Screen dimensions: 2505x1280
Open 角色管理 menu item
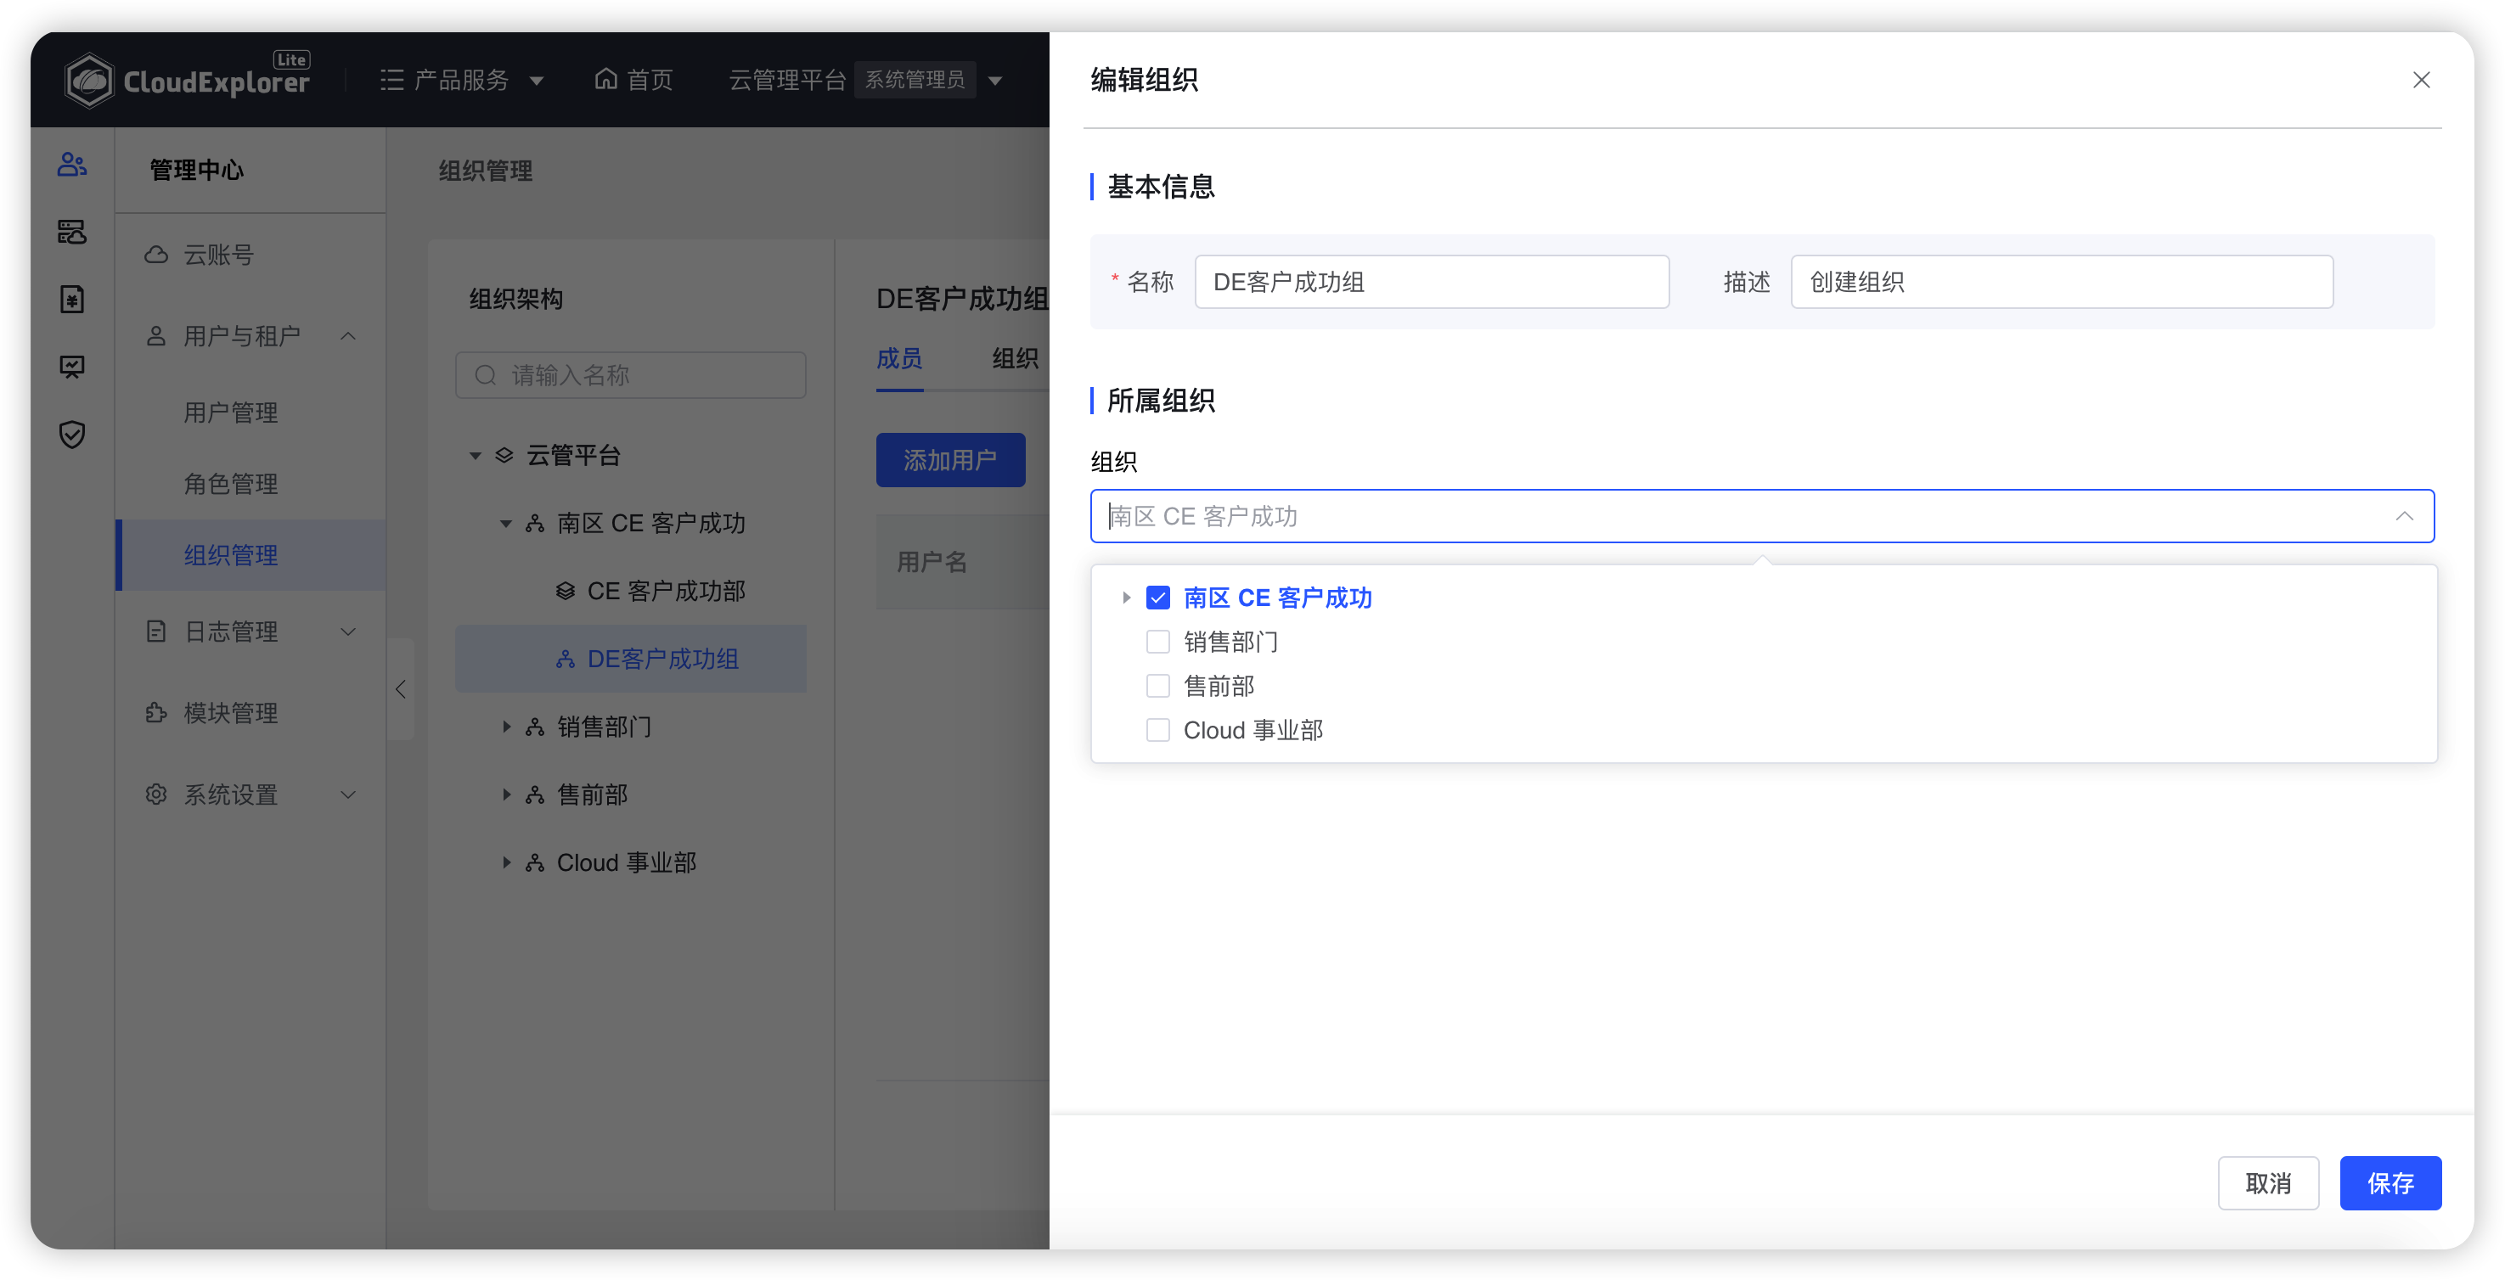coord(250,484)
